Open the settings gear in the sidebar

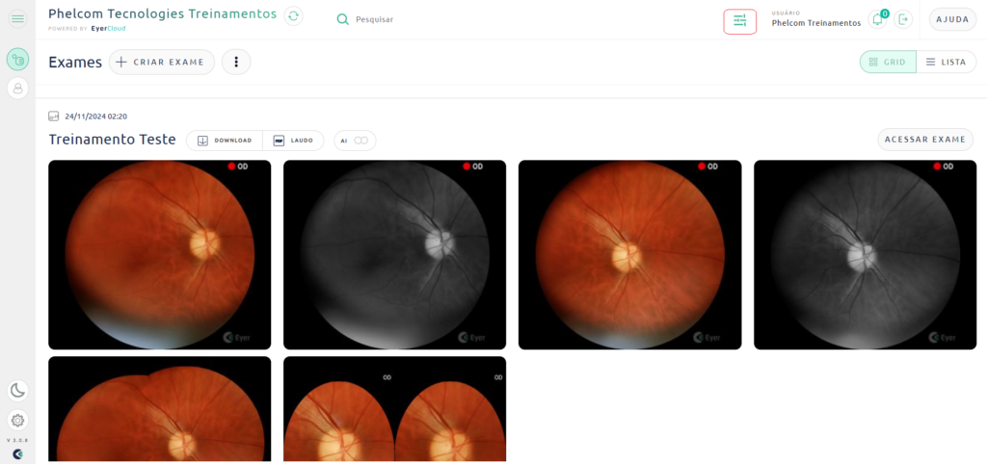coord(17,420)
